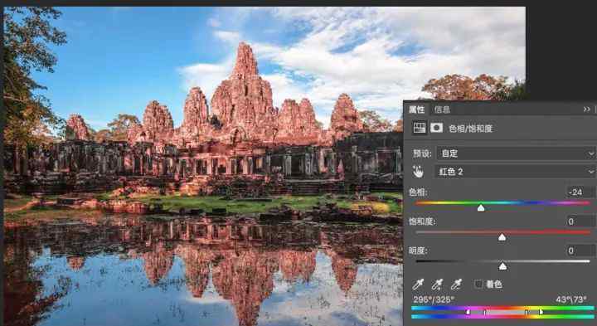The image size is (597, 326).
Task: Select the layer mask icon
Action: (x=436, y=128)
